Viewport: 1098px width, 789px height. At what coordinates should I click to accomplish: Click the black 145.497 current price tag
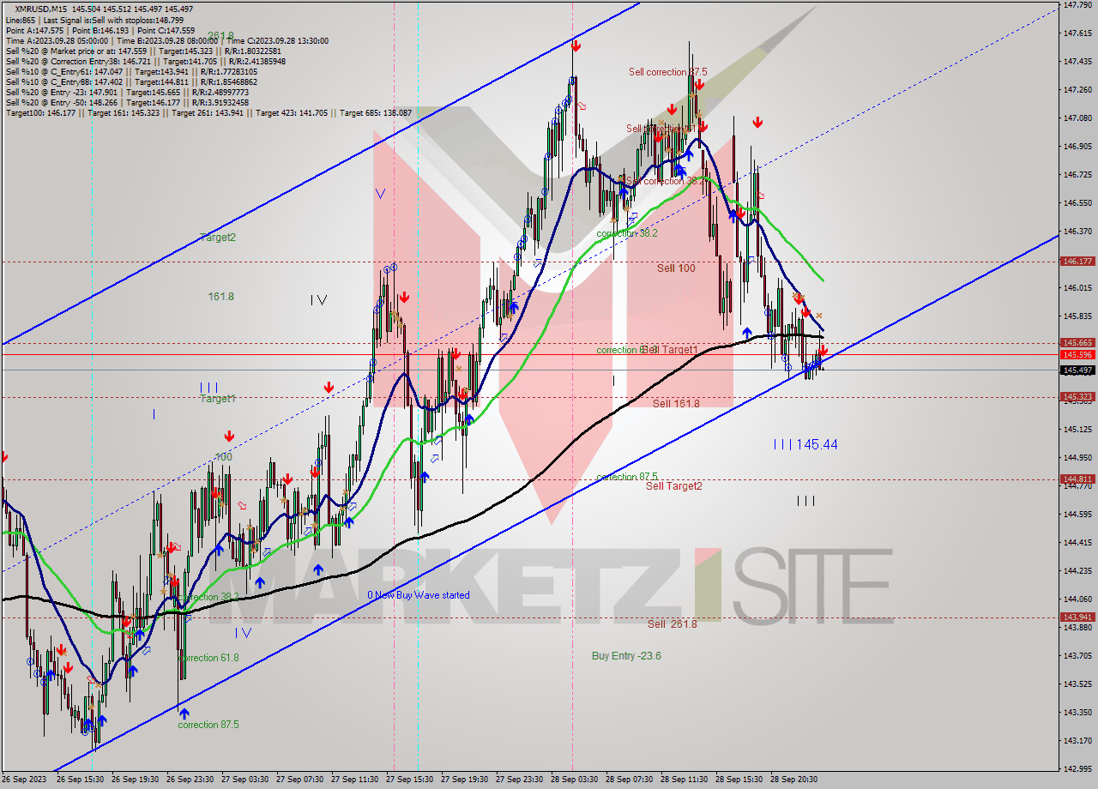point(1077,370)
